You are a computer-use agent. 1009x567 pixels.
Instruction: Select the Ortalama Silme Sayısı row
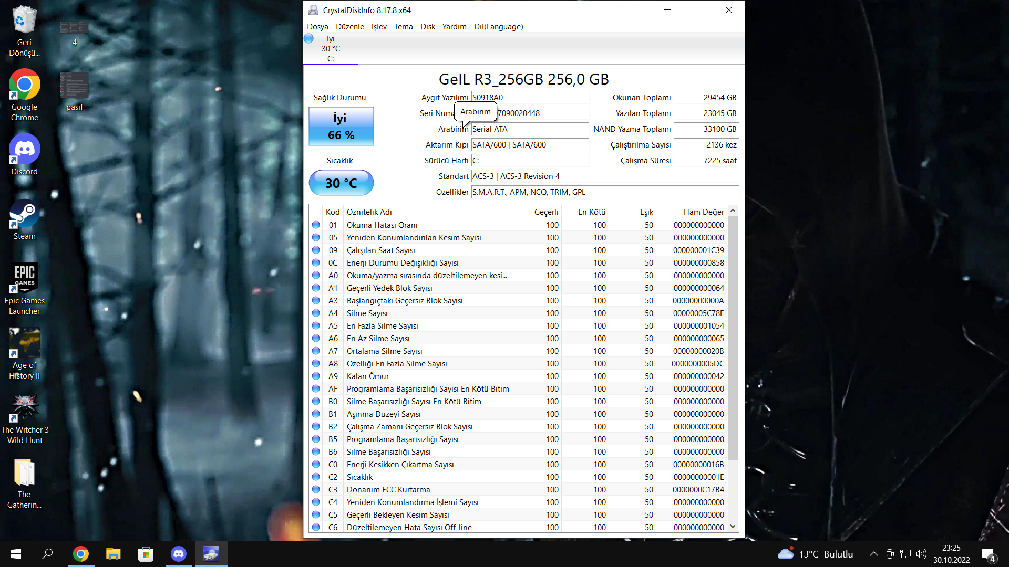[518, 351]
